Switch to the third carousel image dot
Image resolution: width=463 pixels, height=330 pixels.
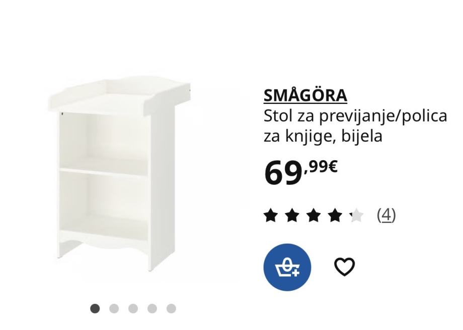pyautogui.click(x=133, y=308)
